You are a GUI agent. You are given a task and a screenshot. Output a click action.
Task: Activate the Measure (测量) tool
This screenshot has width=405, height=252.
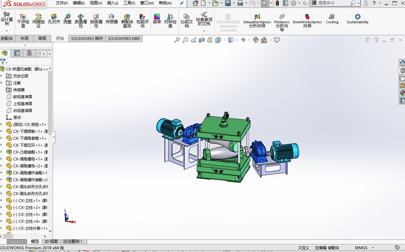(x=67, y=19)
